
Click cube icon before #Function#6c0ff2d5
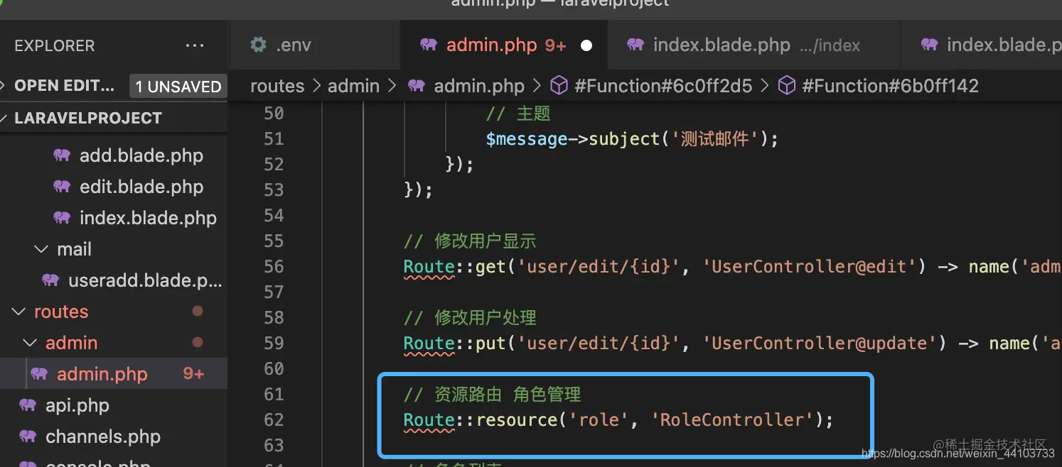(x=559, y=86)
